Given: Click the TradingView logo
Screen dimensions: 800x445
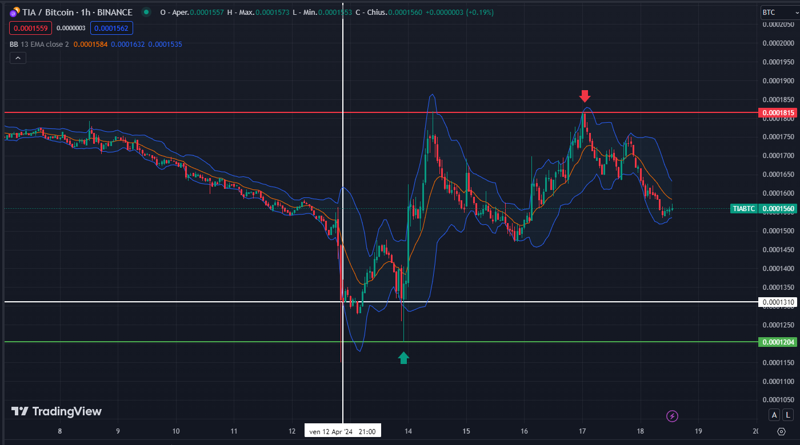Looking at the screenshot, I should 57,411.
